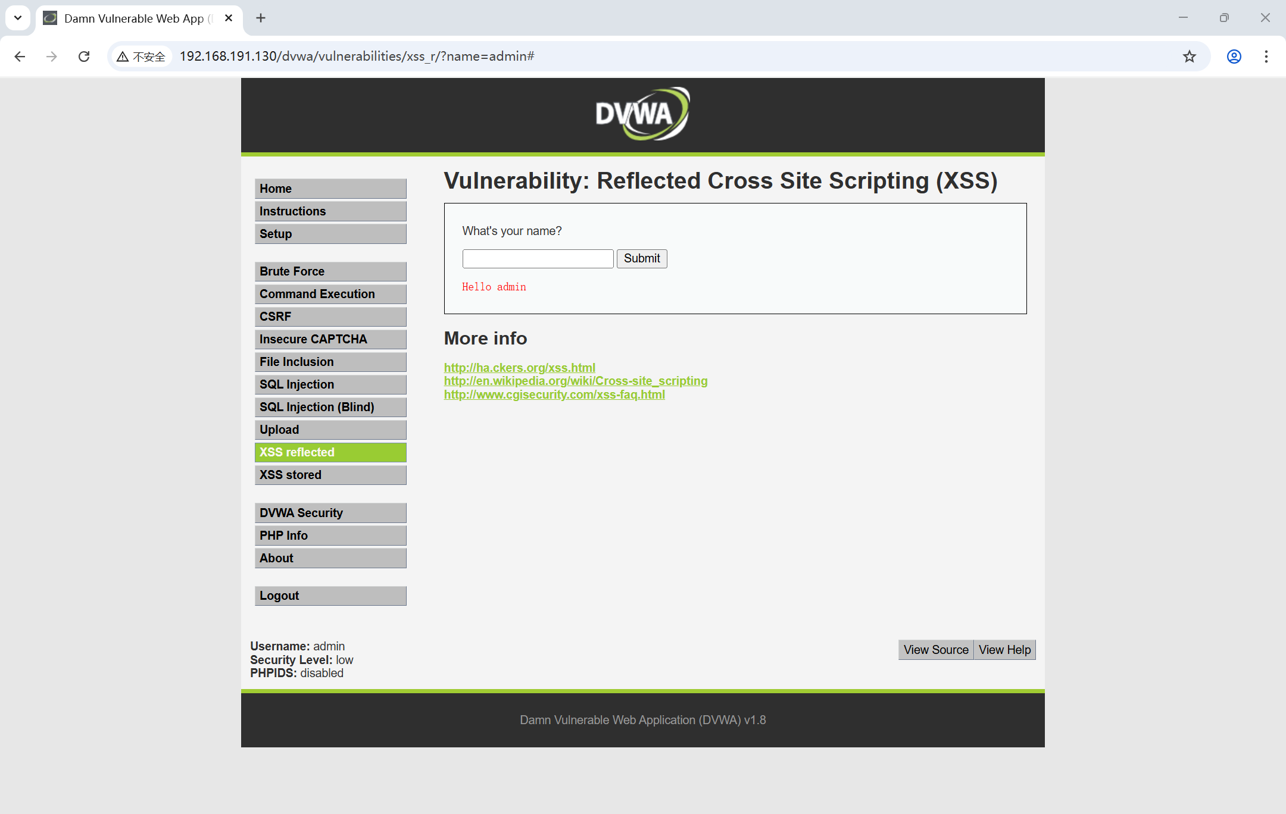This screenshot has height=814, width=1286.
Task: Click the 'Username: admin' text
Action: [297, 646]
